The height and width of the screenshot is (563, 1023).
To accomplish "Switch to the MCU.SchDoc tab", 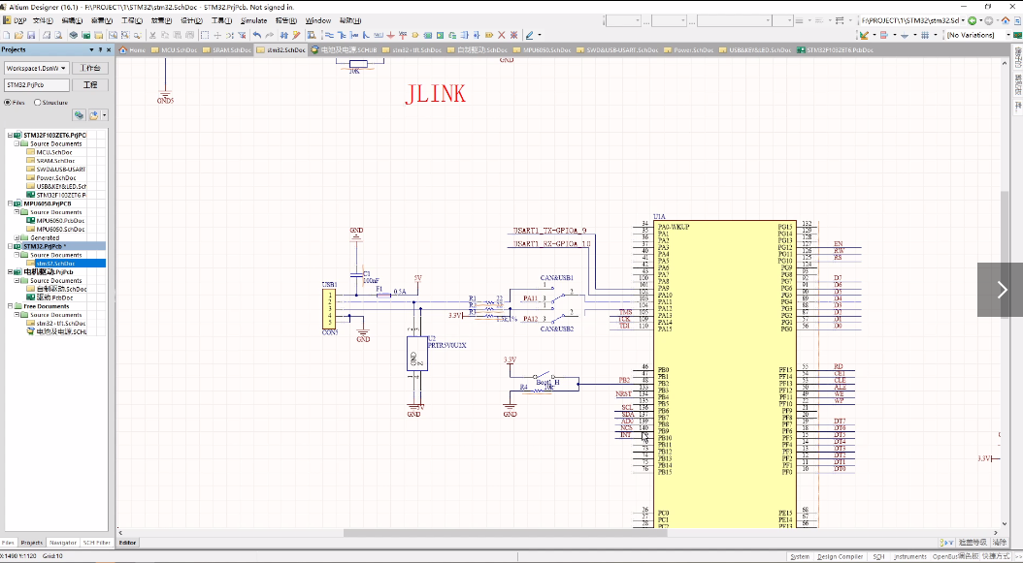I will (174, 49).
